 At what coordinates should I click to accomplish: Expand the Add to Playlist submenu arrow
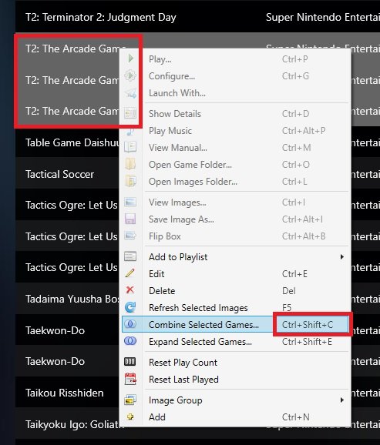click(x=342, y=257)
